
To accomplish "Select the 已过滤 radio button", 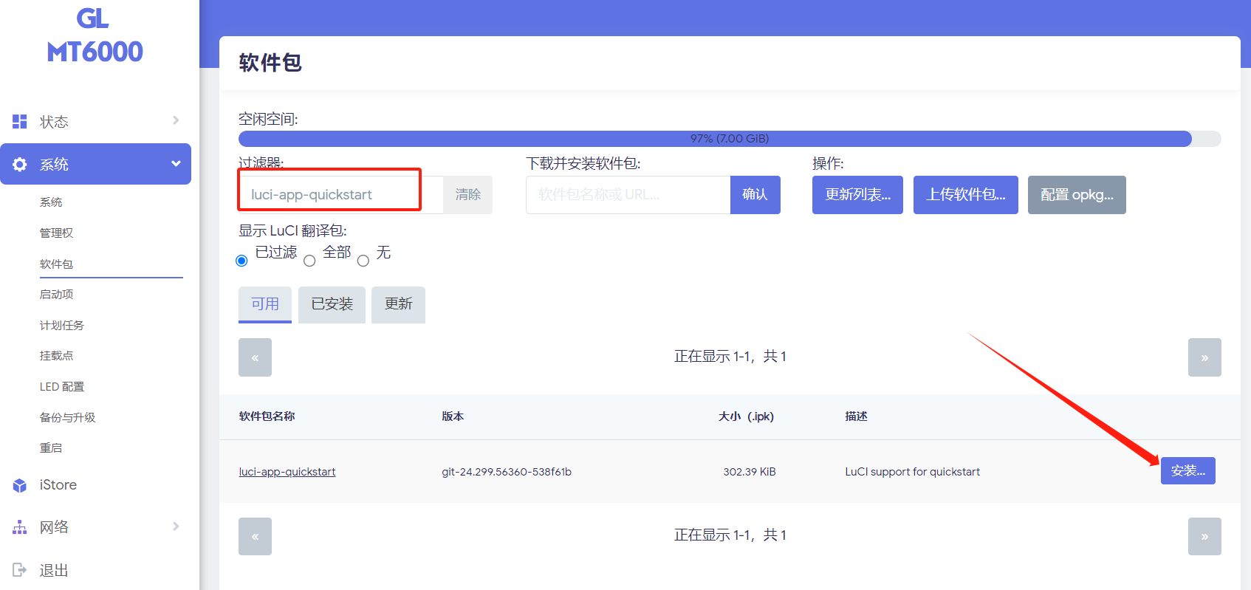I will coord(241,261).
